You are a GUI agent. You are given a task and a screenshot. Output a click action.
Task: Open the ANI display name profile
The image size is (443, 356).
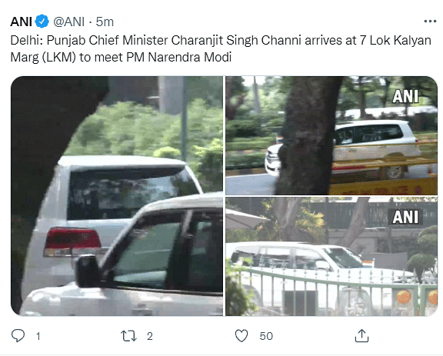[22, 22]
